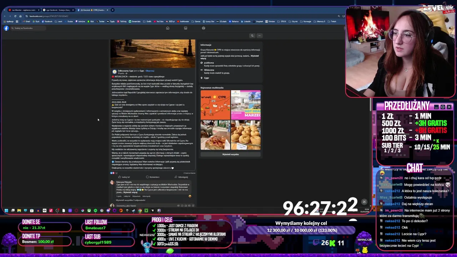Open the JBZD.pl bookmark
457x257 pixels.
(x=170, y=21)
